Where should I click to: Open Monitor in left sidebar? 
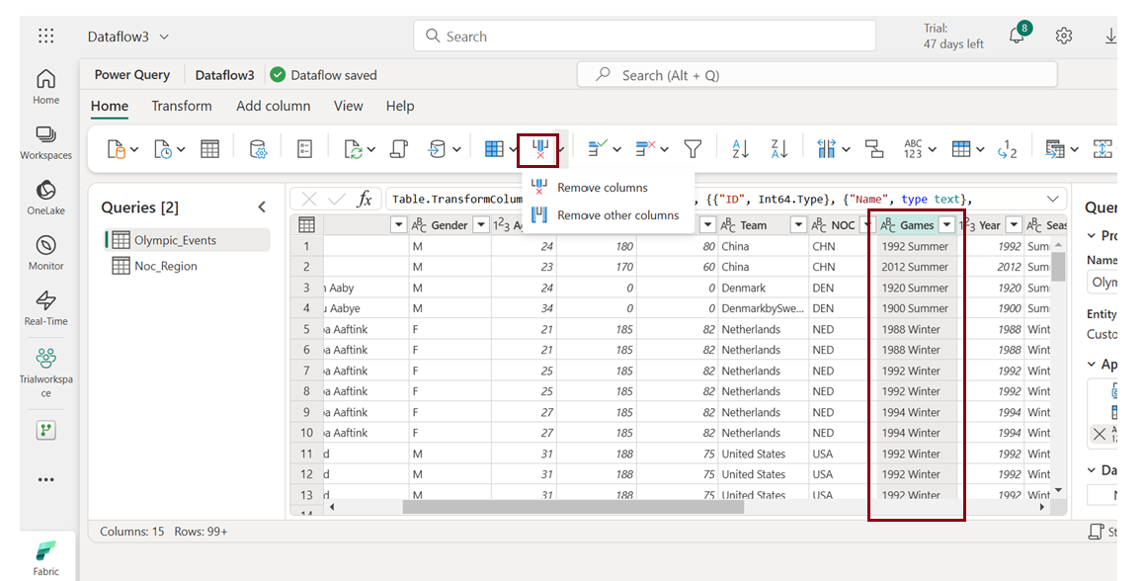pyautogui.click(x=46, y=252)
